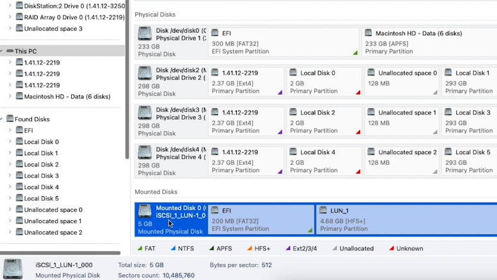The height and width of the screenshot is (280, 497).
Task: Select the 1.41.12-2219 Ext4 partition on disk4
Action: point(246,161)
